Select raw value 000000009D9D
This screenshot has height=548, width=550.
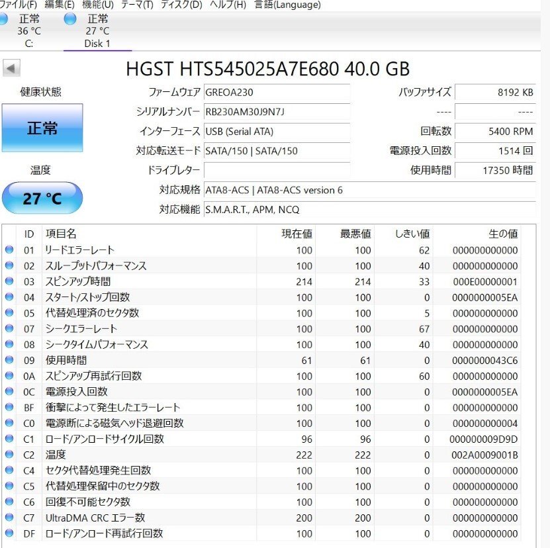click(484, 439)
